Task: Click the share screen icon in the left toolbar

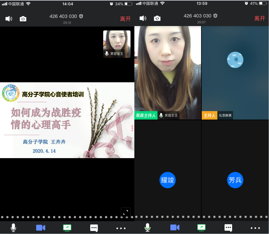Action: point(67,227)
